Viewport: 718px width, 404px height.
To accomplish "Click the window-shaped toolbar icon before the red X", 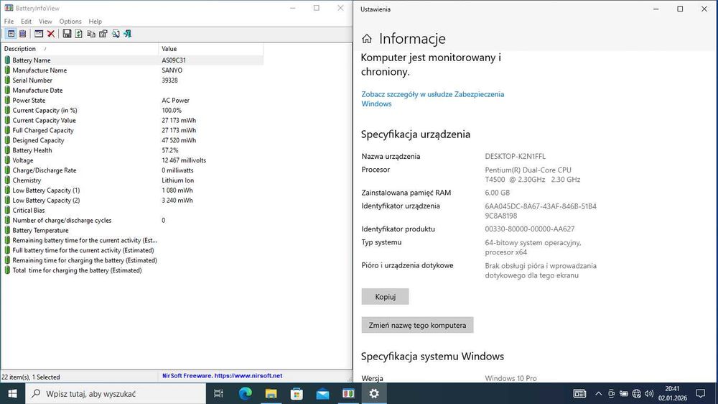I will coord(39,34).
